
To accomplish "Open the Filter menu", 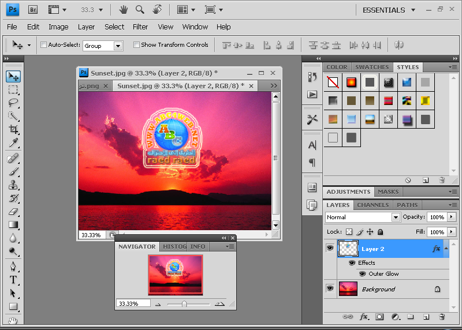I will coord(140,27).
